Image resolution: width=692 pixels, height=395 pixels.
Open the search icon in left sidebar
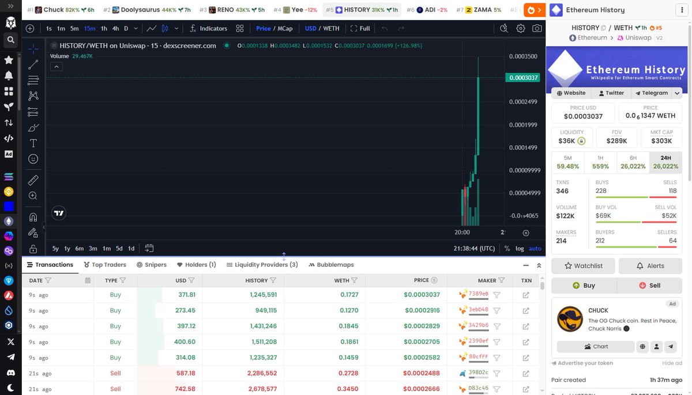10,40
